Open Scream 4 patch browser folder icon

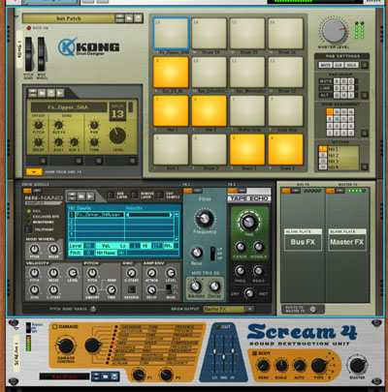point(105,377)
